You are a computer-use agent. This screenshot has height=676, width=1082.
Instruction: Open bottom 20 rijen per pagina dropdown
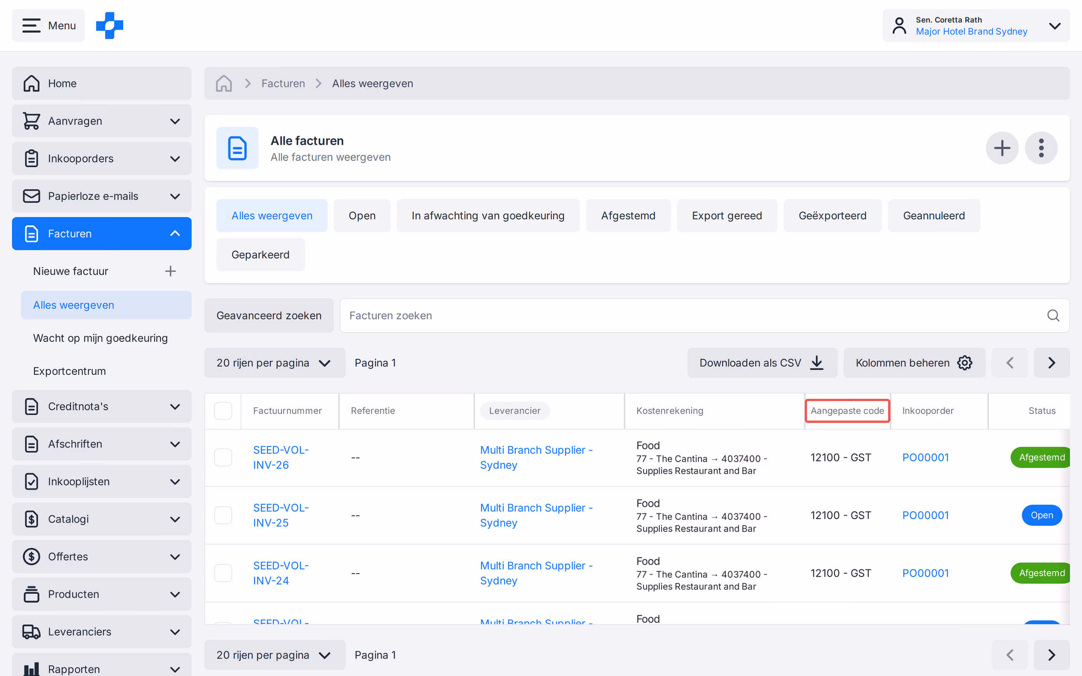pos(275,655)
